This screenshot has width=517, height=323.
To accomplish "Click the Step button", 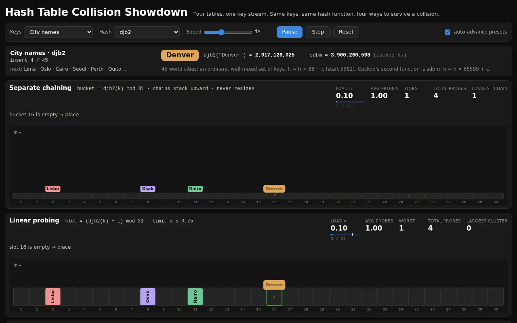I will click(x=318, y=32).
